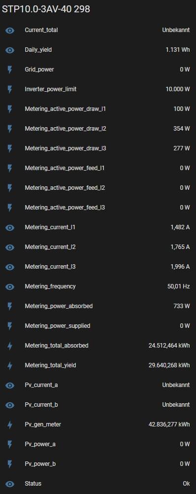196x494 pixels.
Task: Click the eye icon for Daily_yield
Action: [10, 50]
